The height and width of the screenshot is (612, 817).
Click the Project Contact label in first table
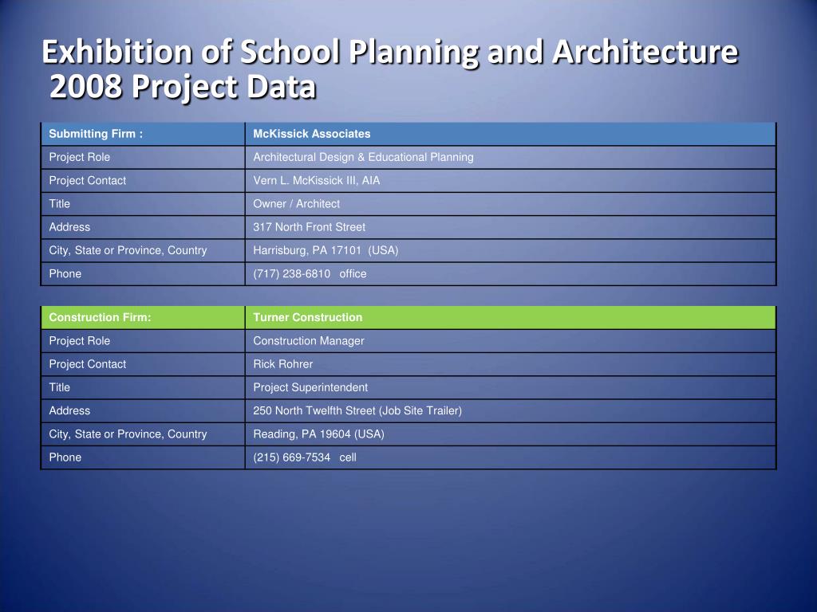point(88,181)
